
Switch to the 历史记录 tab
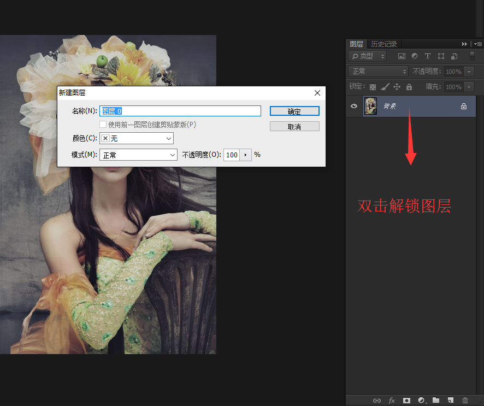pos(383,44)
